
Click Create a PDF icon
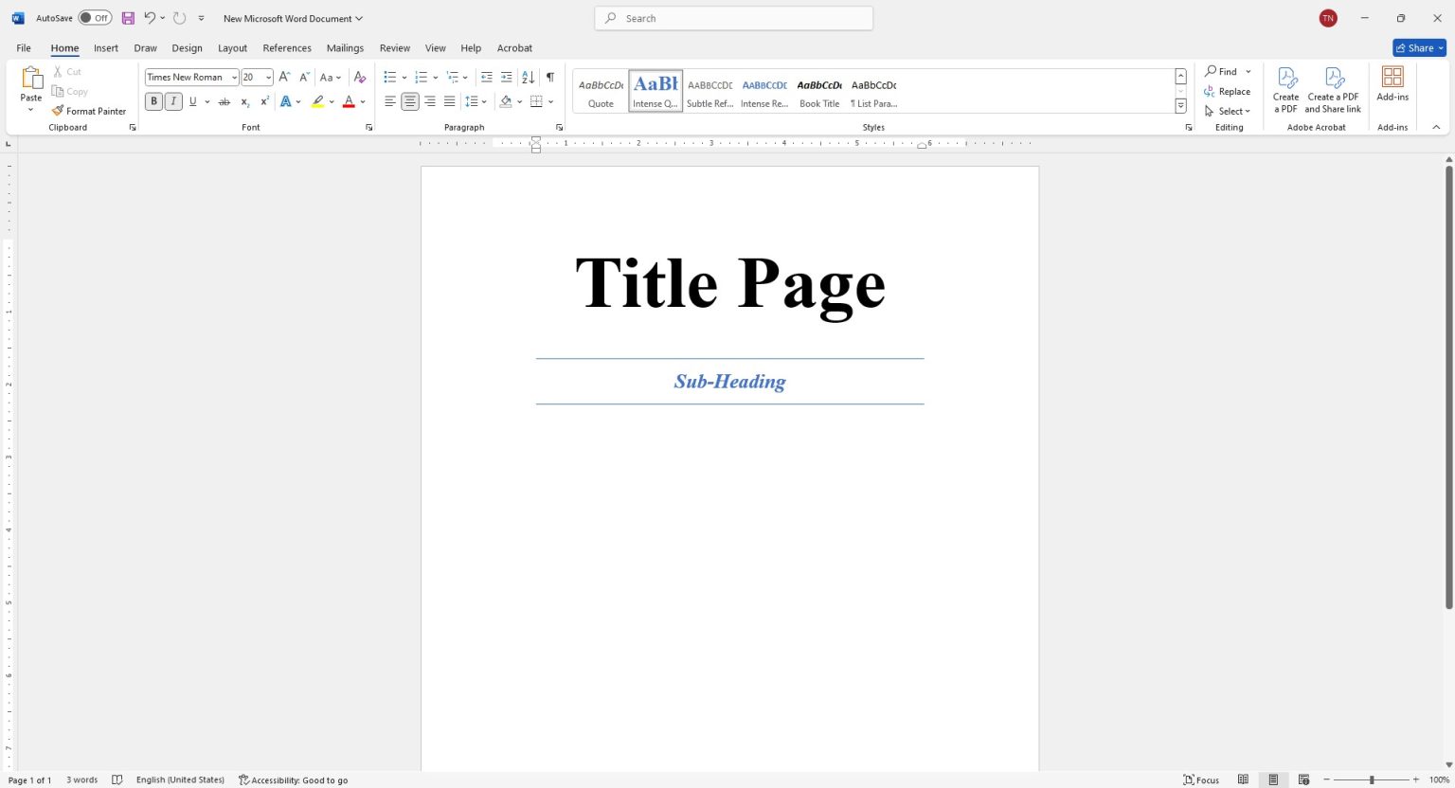coord(1286,90)
